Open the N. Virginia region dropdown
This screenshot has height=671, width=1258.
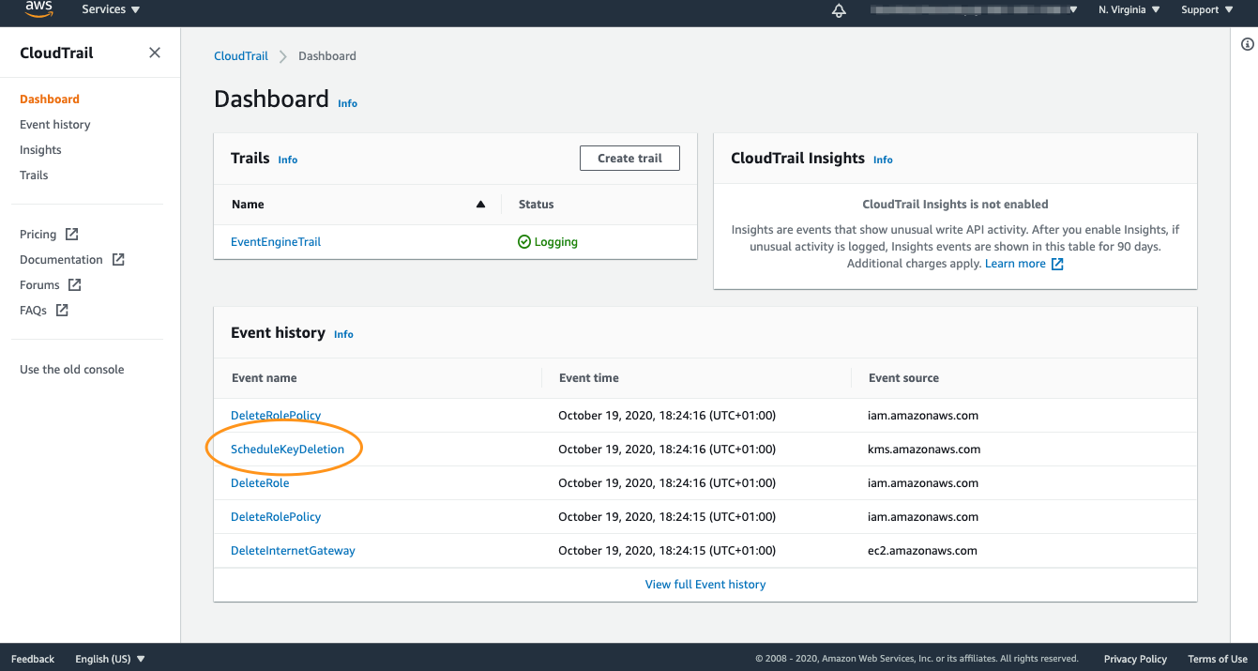click(1129, 9)
